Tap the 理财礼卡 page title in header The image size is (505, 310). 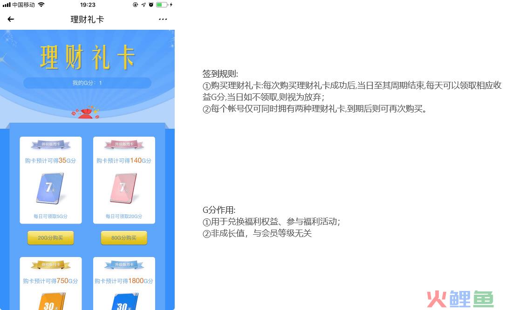87,19
